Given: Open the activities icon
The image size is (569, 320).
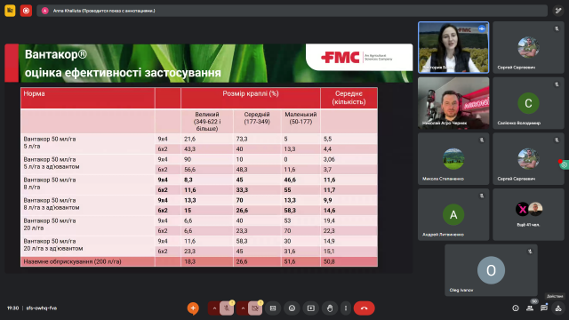Looking at the screenshot, I should tap(558, 308).
